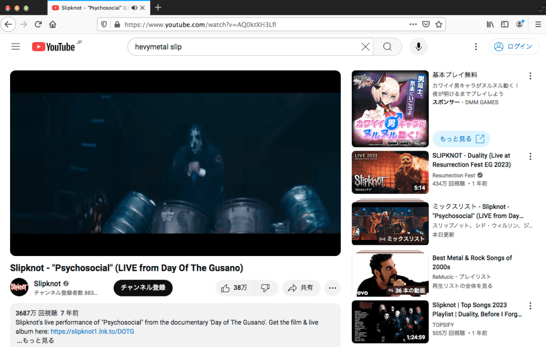Open more actions menu below video
546x347 pixels.
[333, 288]
